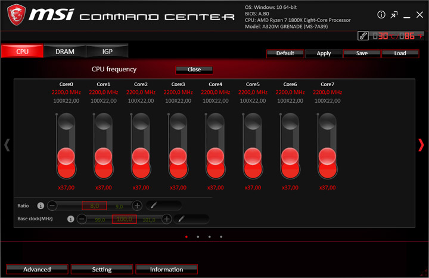Click the Core2 frequency slider knob
This screenshot has height=278, width=429.
(x=141, y=156)
